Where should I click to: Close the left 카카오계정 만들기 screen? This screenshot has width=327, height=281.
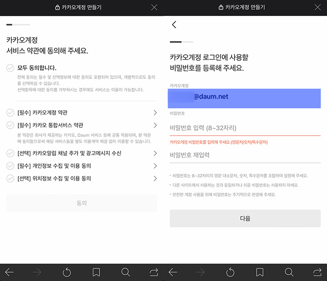pyautogui.click(x=154, y=7)
